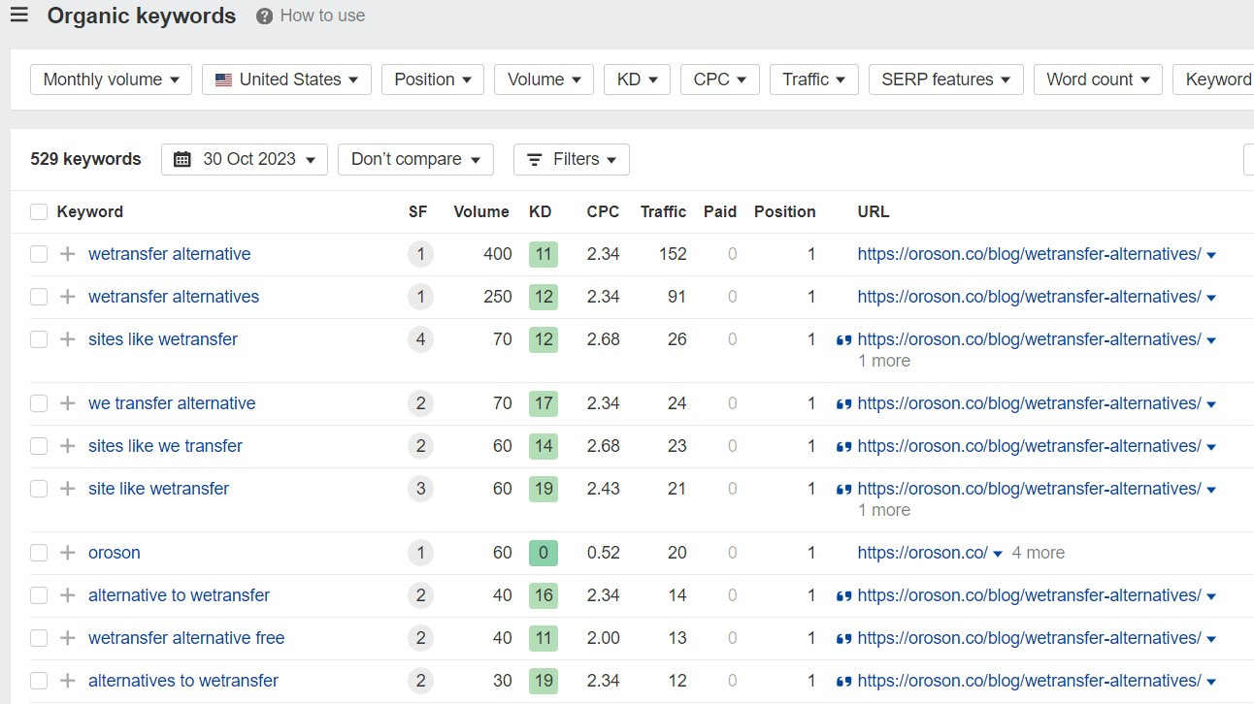
Task: Open the KD filter dropdown
Action: [637, 80]
